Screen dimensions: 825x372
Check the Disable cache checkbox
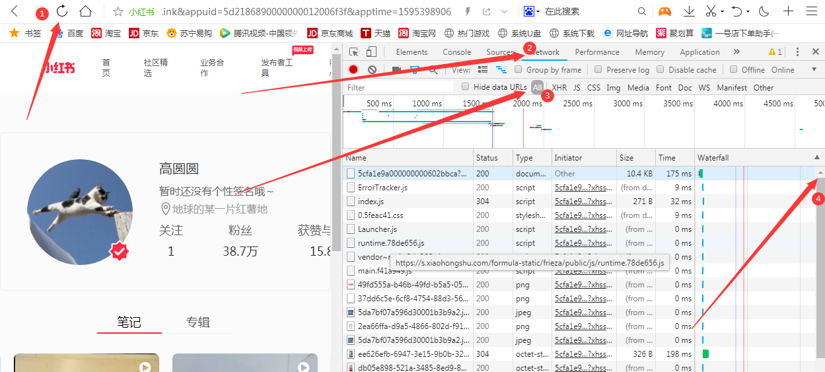click(661, 69)
